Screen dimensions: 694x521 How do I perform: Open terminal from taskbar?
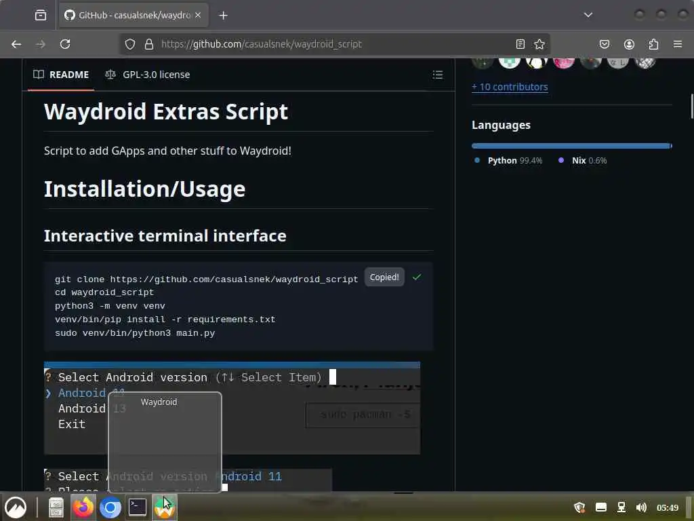137,507
